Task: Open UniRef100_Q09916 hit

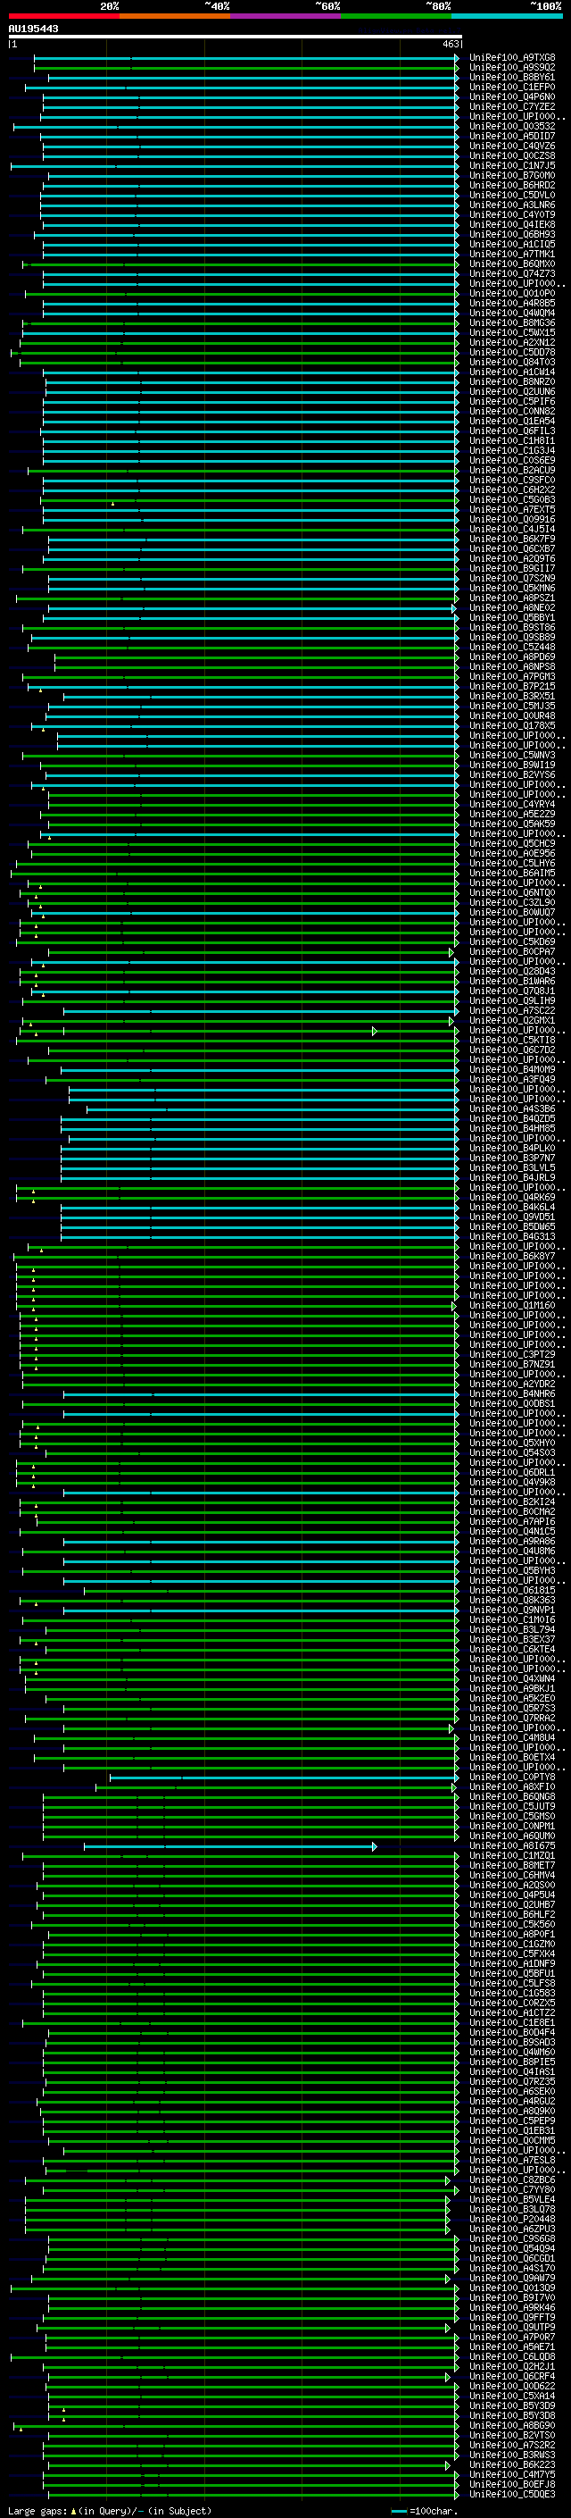Action: [x=511, y=519]
